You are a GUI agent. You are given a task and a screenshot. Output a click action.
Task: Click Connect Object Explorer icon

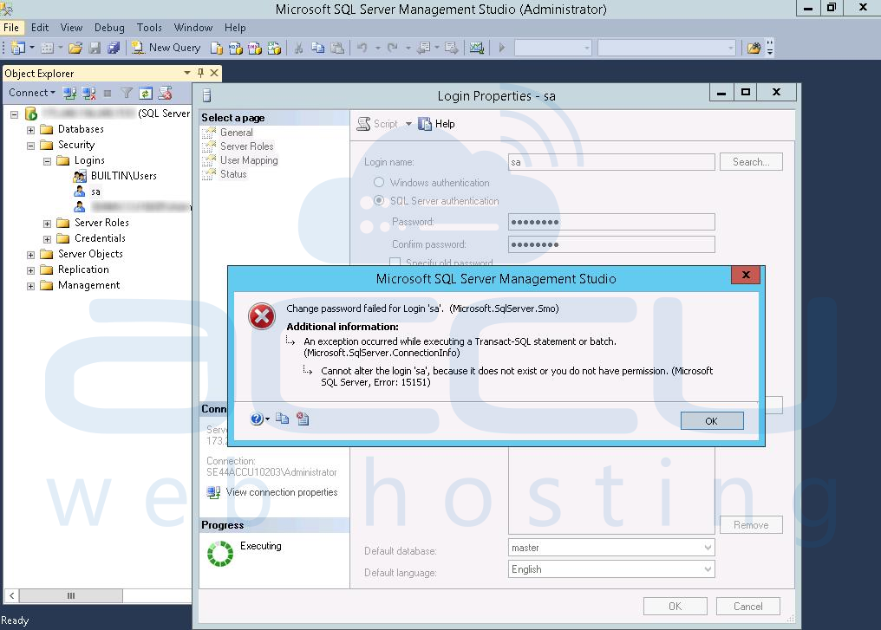(69, 94)
